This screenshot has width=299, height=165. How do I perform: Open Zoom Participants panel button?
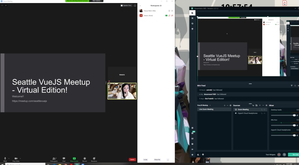click(x=54, y=159)
